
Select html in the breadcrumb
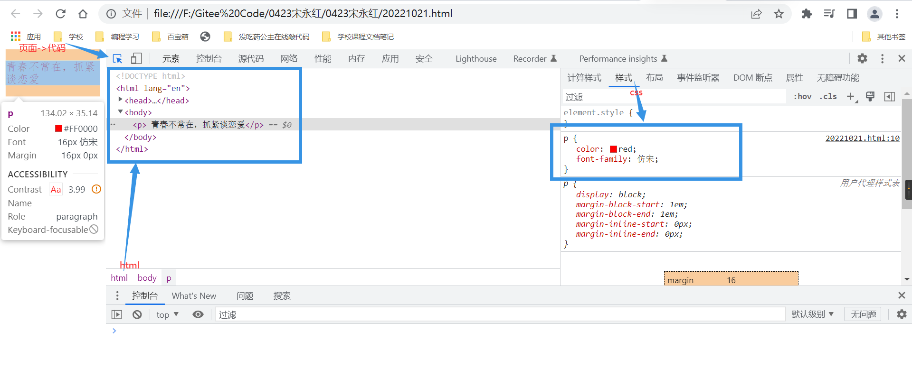click(x=119, y=277)
